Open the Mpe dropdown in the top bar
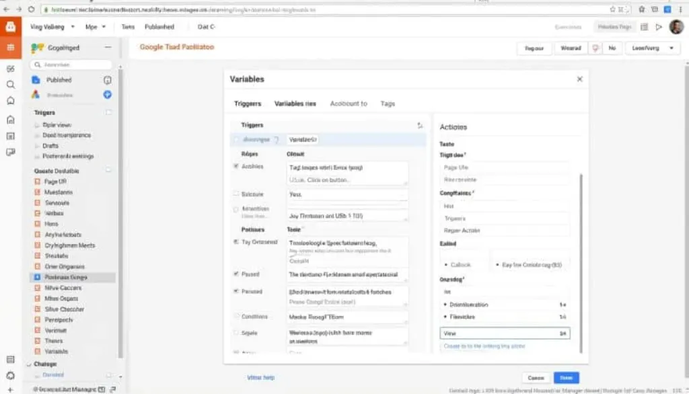689x394 pixels. click(96, 27)
